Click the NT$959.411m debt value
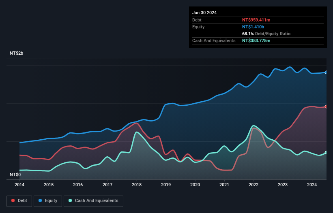Viewport: 333px width, 213px height. [x=256, y=20]
